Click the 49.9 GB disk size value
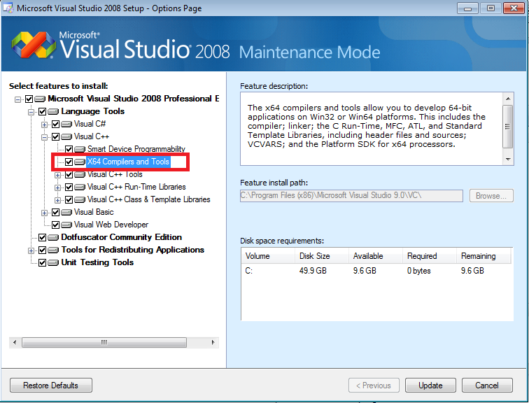 pos(313,271)
